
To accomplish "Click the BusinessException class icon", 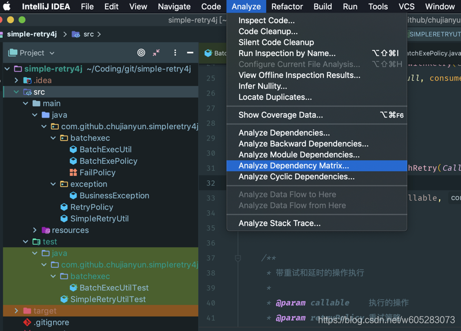I will [73, 195].
